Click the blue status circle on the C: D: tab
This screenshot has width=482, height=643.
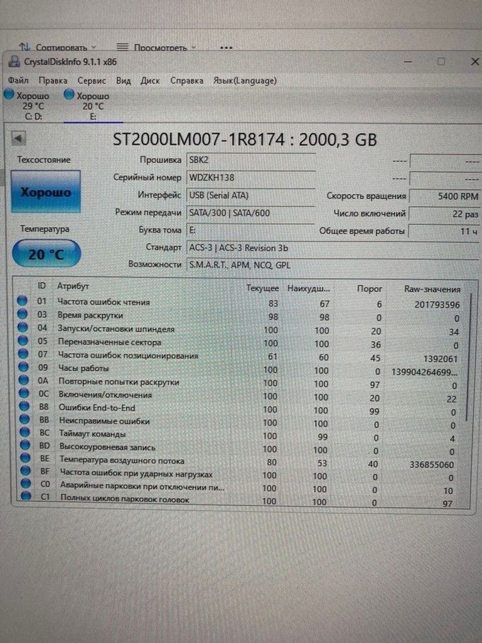[9, 94]
